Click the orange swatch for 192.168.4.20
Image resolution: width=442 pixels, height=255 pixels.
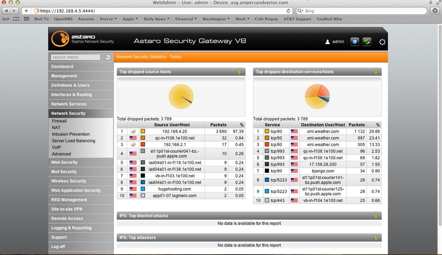click(x=143, y=131)
